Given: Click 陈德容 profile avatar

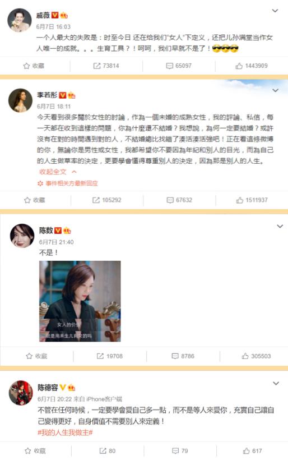Looking at the screenshot, I should click(21, 393).
